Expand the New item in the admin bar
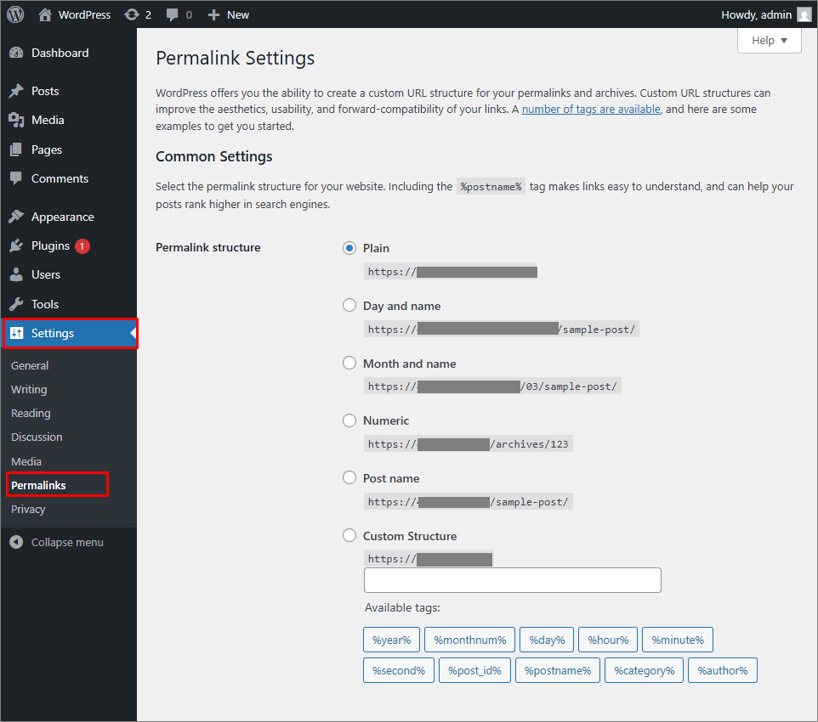 (x=228, y=14)
